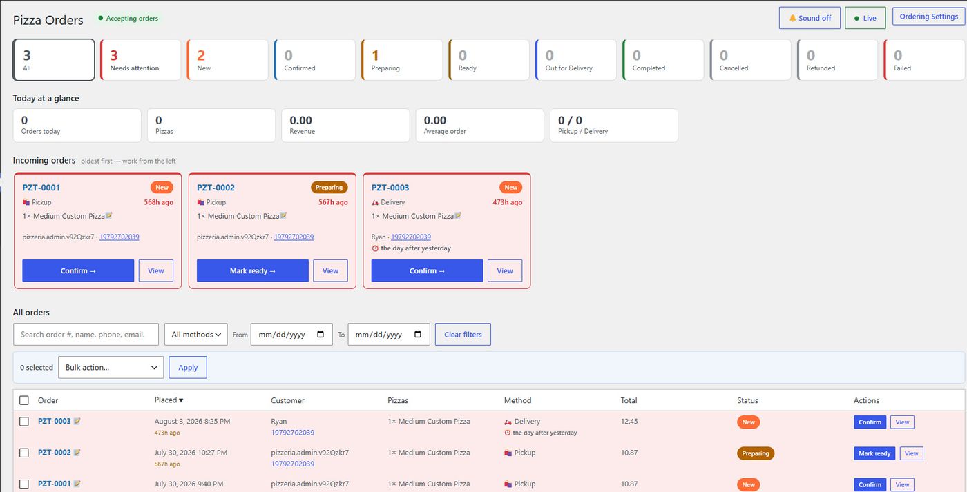Filter by Confirmed orders tab

tap(315, 60)
